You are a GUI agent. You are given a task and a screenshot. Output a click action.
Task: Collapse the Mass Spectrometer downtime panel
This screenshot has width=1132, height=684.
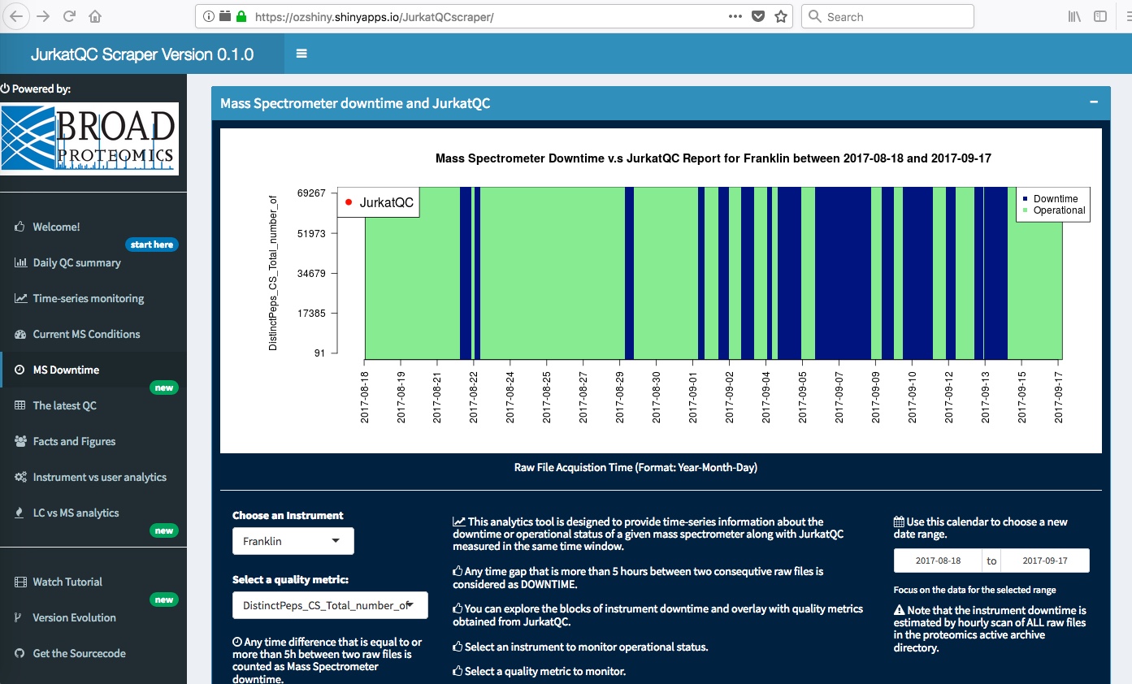click(x=1094, y=102)
